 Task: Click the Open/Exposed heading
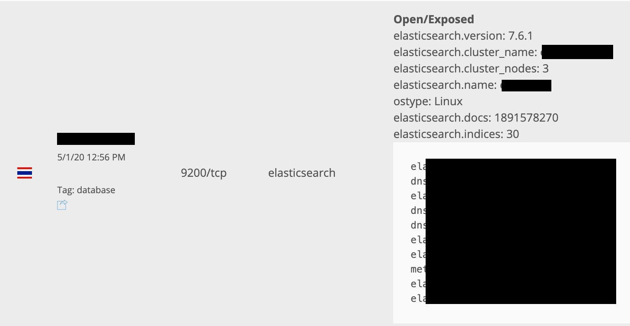point(433,19)
